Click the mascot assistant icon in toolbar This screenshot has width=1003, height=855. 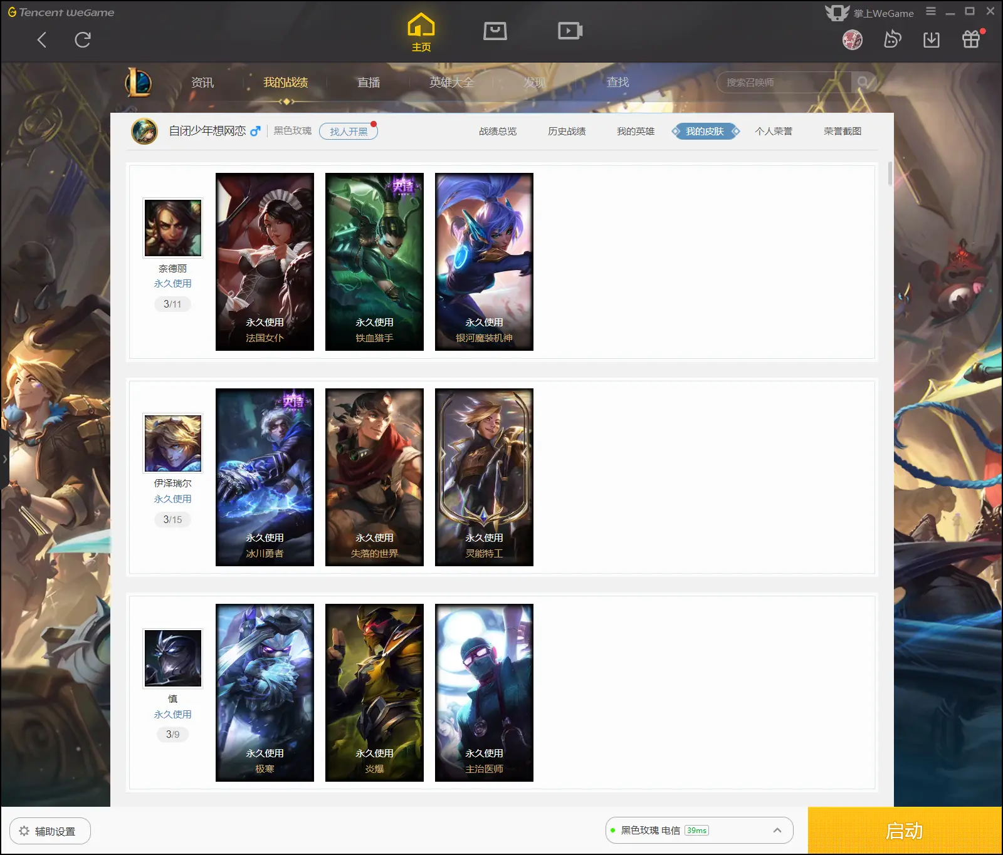[x=892, y=39]
